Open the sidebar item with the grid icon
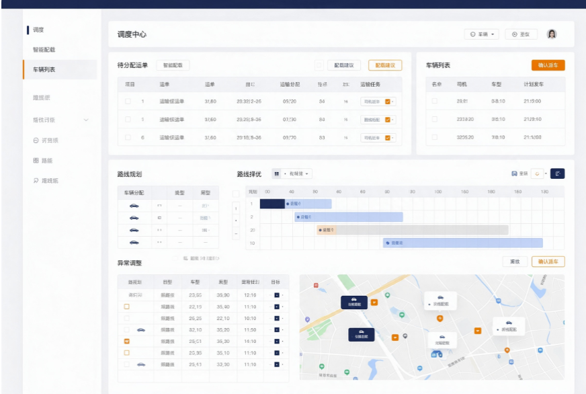586x394 pixels. [43, 161]
